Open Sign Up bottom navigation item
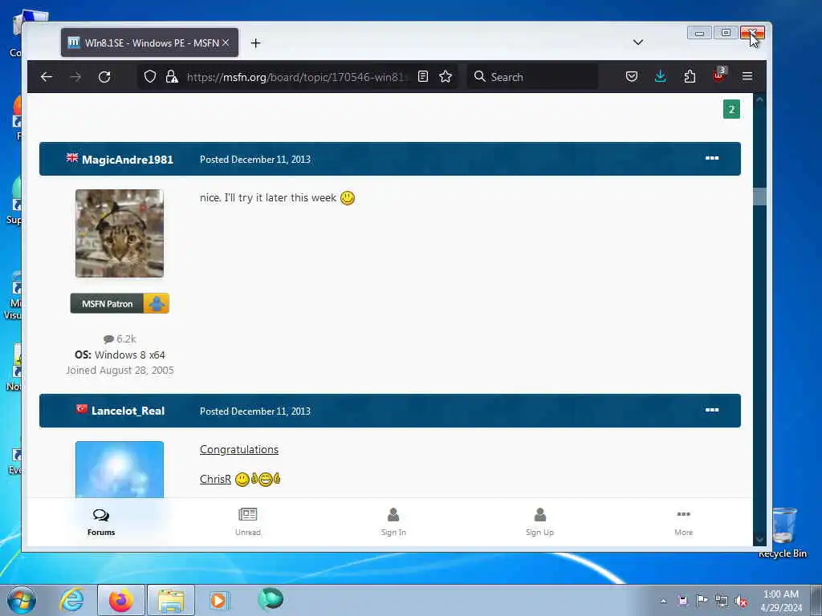The image size is (822, 616). point(539,522)
